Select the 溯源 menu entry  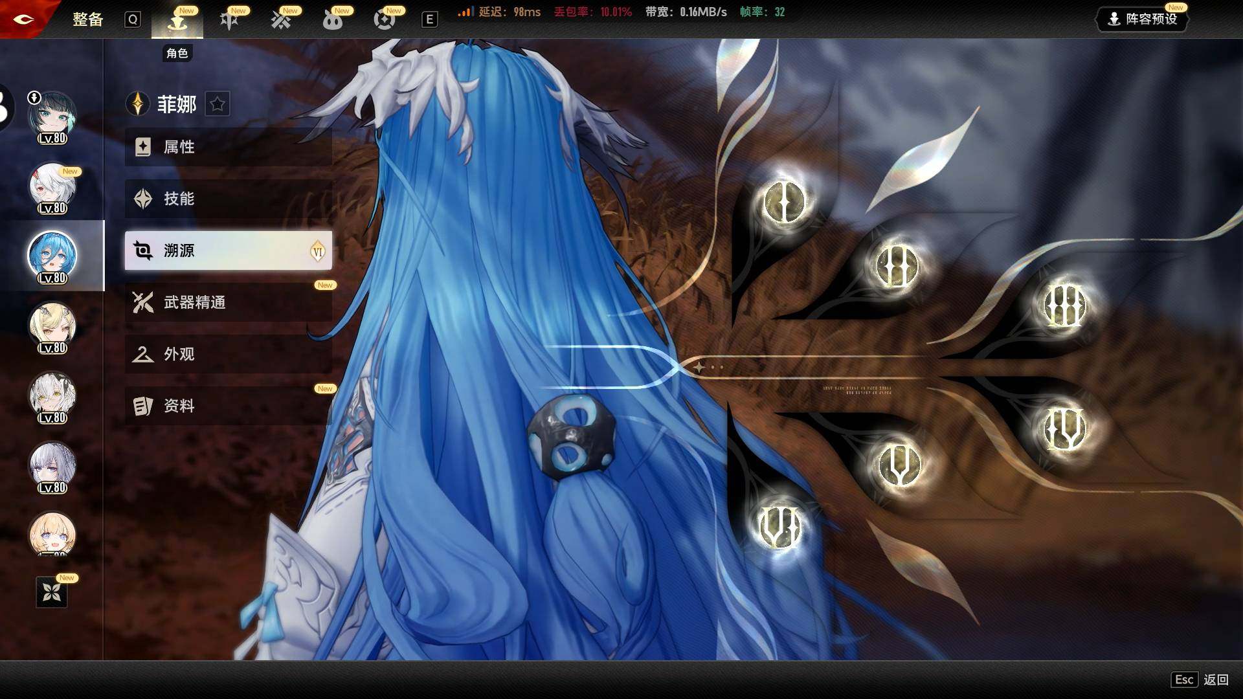coord(229,250)
